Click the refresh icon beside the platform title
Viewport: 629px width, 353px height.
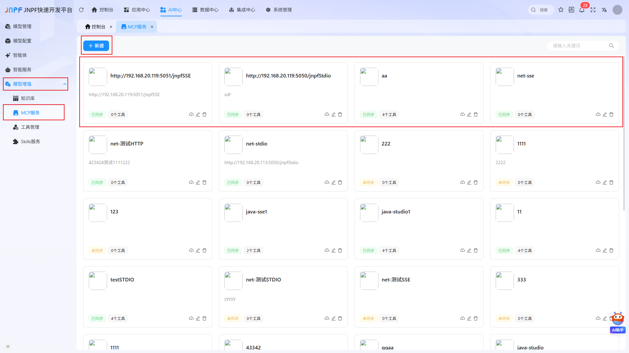pos(81,10)
